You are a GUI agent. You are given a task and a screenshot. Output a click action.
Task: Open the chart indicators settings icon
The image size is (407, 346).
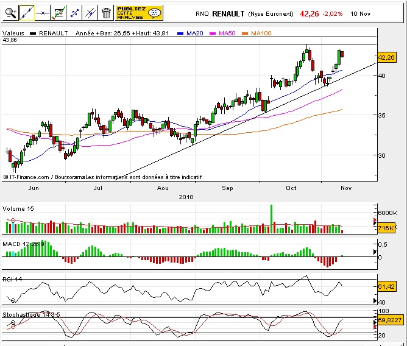58,13
